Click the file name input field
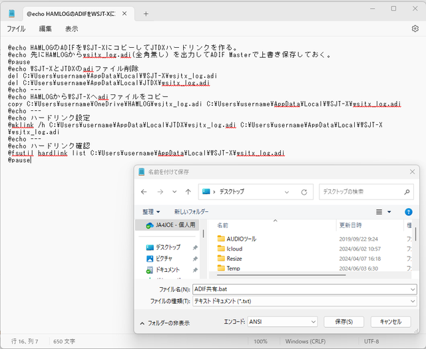 coord(305,289)
